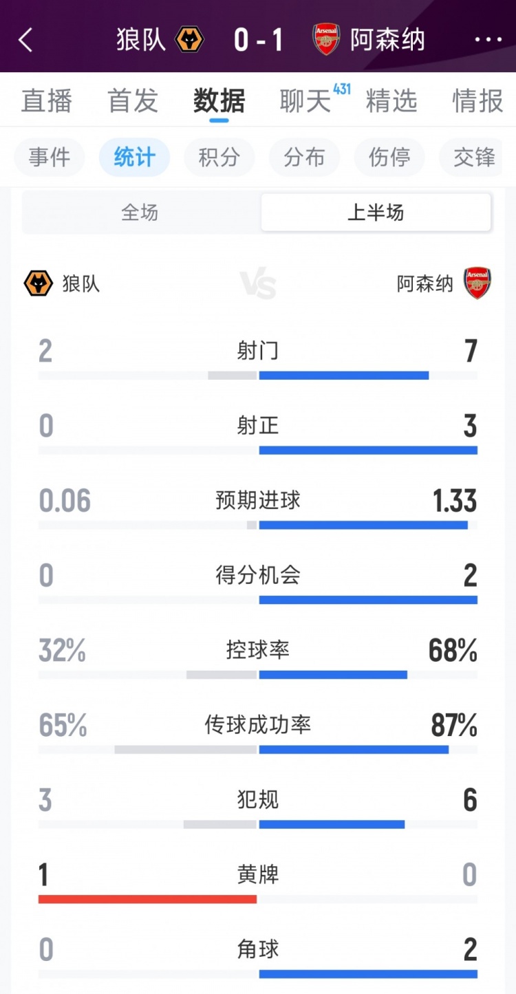Open the 分布 distribution chip
The height and width of the screenshot is (994, 516).
pos(305,158)
